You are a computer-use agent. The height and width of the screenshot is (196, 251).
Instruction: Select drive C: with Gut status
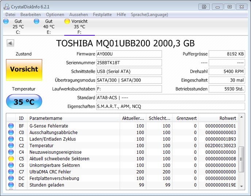click(x=18, y=27)
